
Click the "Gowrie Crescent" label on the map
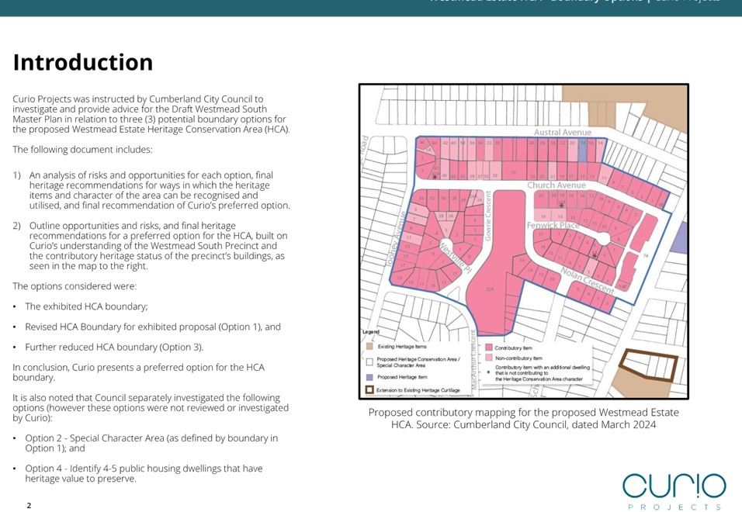pos(488,216)
